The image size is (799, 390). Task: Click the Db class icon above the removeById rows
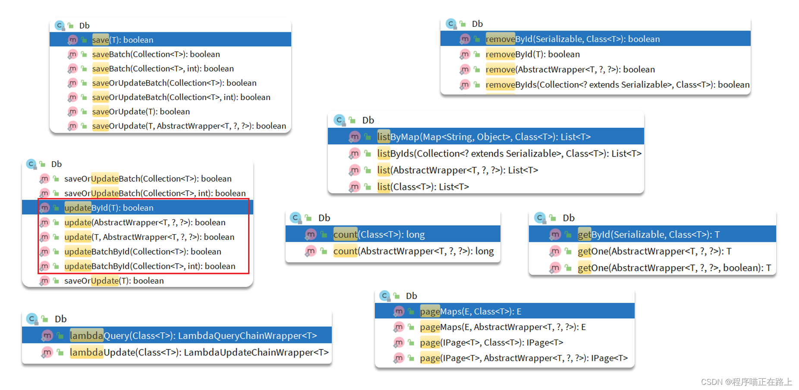451,24
